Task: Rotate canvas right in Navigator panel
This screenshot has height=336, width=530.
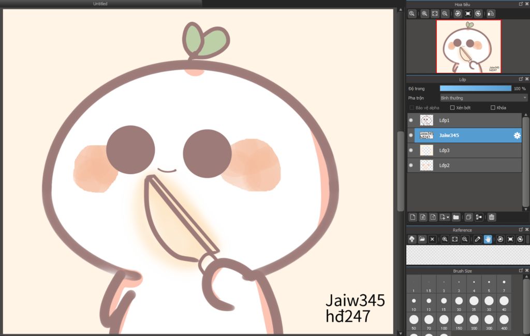Action: [x=478, y=14]
